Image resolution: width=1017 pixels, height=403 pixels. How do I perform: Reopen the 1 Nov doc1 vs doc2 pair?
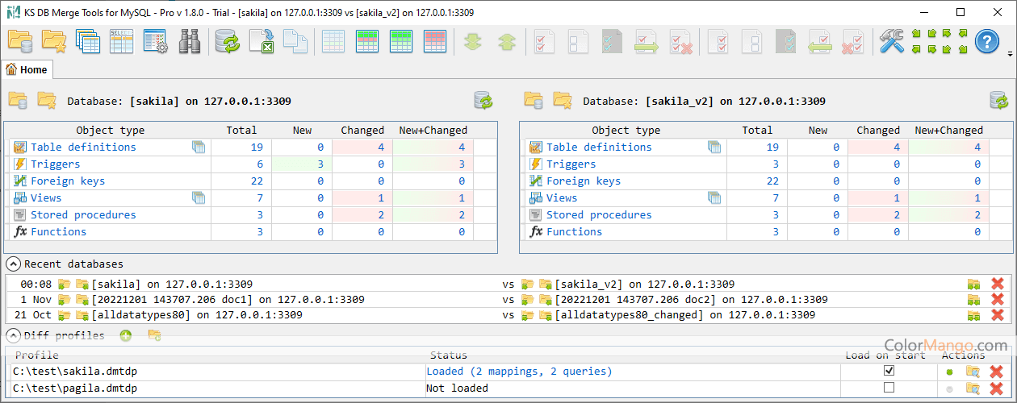[x=974, y=299]
